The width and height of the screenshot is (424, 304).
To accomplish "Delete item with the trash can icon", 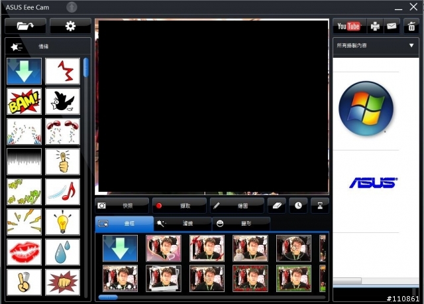I will click(x=411, y=27).
